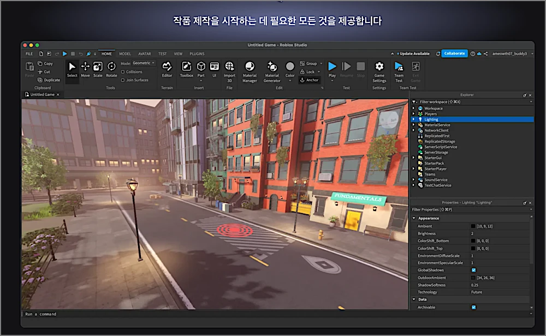Open the Toolbox
The width and height of the screenshot is (546, 336).
186,70
